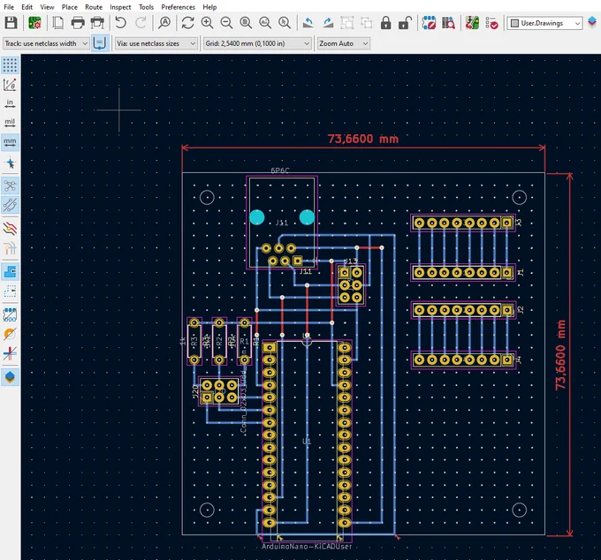The image size is (601, 560).
Task: Click the Redo arrow icon
Action: click(141, 23)
